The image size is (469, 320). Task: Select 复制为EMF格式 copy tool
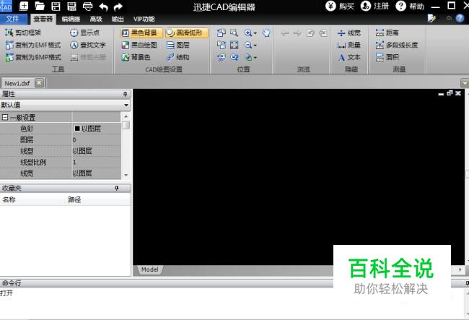32,45
